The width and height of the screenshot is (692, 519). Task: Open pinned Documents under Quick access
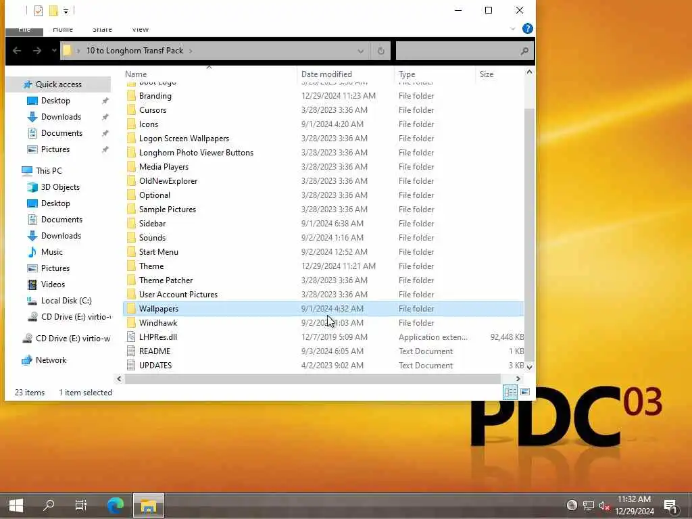tap(61, 133)
